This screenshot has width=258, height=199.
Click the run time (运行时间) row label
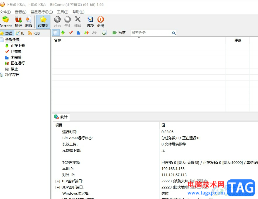(x=70, y=132)
